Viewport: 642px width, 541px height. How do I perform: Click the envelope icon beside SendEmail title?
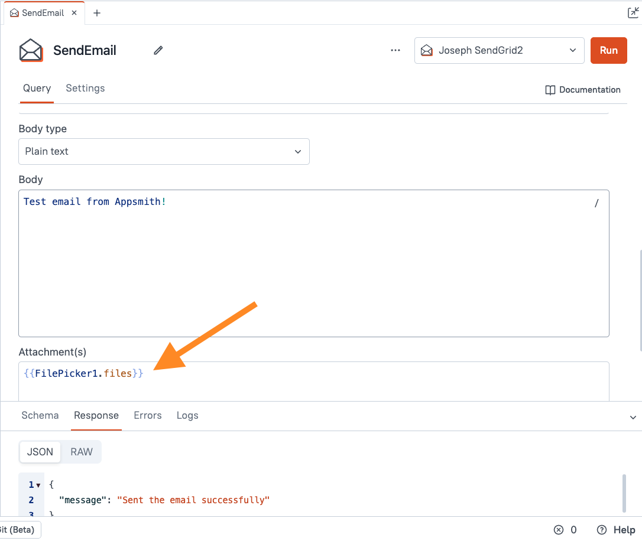(31, 50)
